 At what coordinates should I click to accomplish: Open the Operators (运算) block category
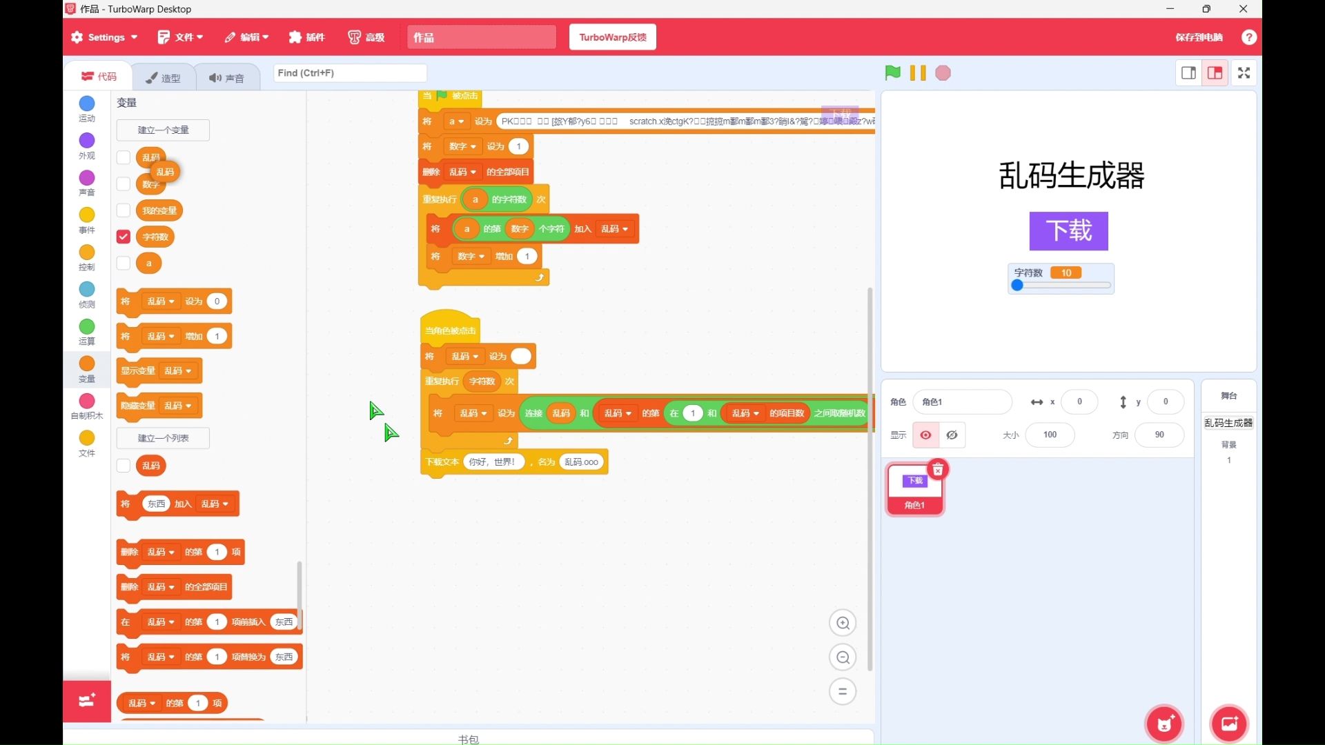click(x=87, y=332)
